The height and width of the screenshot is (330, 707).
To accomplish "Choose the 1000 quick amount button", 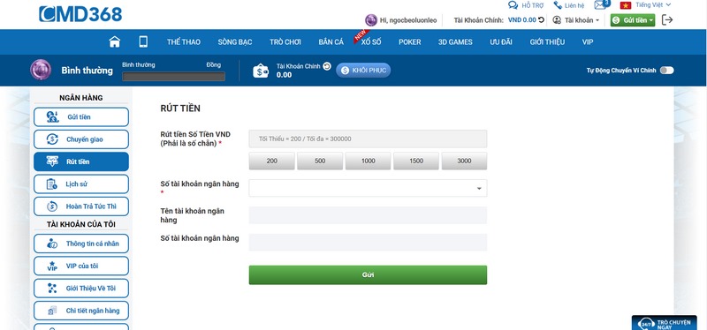I will click(368, 161).
